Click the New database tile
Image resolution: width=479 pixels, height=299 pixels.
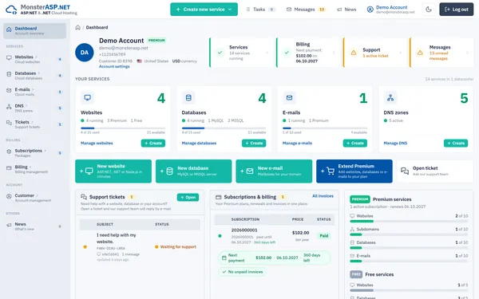194,171
